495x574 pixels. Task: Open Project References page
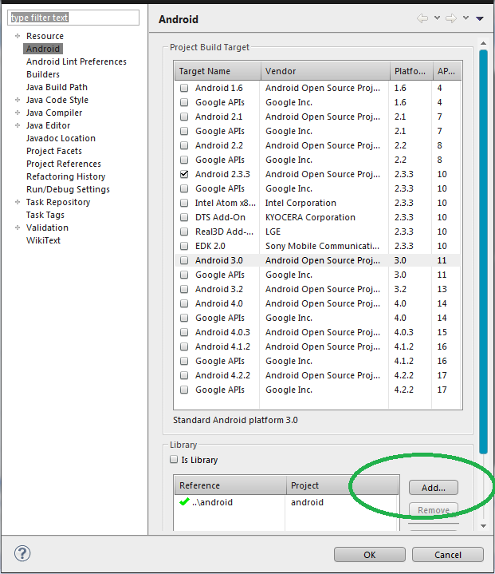[64, 164]
